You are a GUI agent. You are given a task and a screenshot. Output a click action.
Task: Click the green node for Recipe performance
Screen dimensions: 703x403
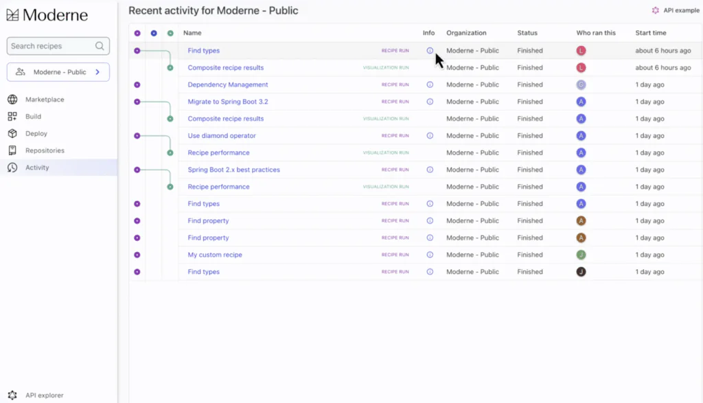pyautogui.click(x=170, y=152)
